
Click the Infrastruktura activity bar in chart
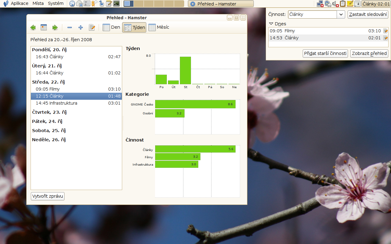point(177,164)
